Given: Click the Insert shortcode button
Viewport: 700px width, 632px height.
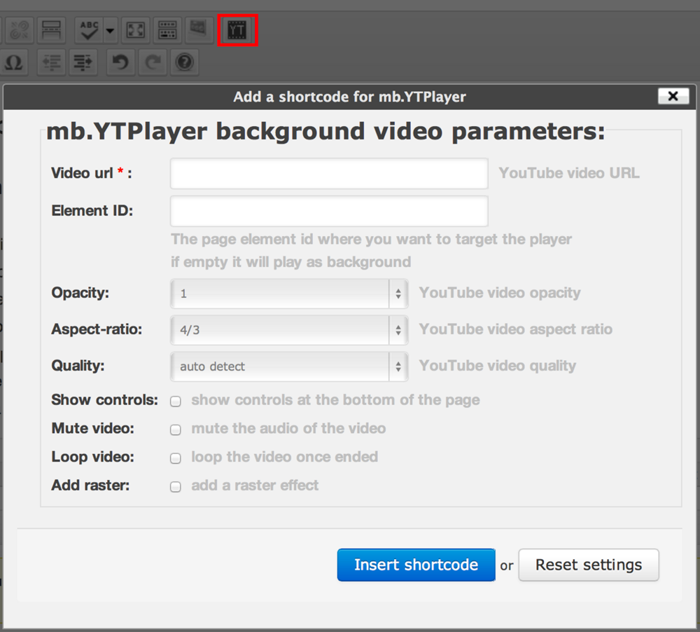Looking at the screenshot, I should tap(416, 565).
